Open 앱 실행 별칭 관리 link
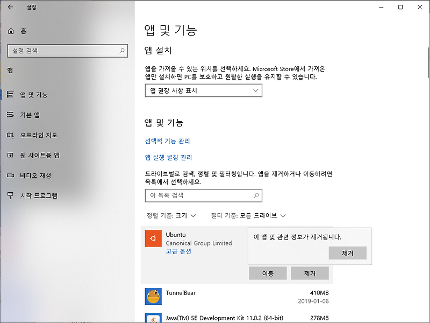This screenshot has height=323, width=430. (x=168, y=157)
